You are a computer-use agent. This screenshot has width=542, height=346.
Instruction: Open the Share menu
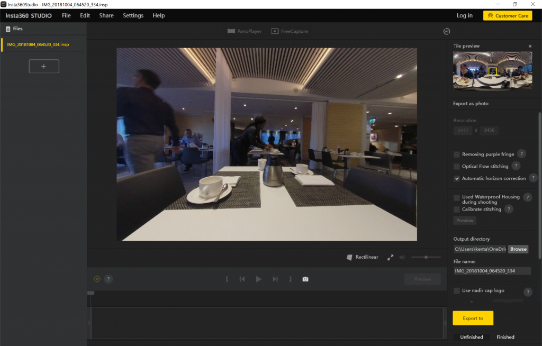pos(106,15)
